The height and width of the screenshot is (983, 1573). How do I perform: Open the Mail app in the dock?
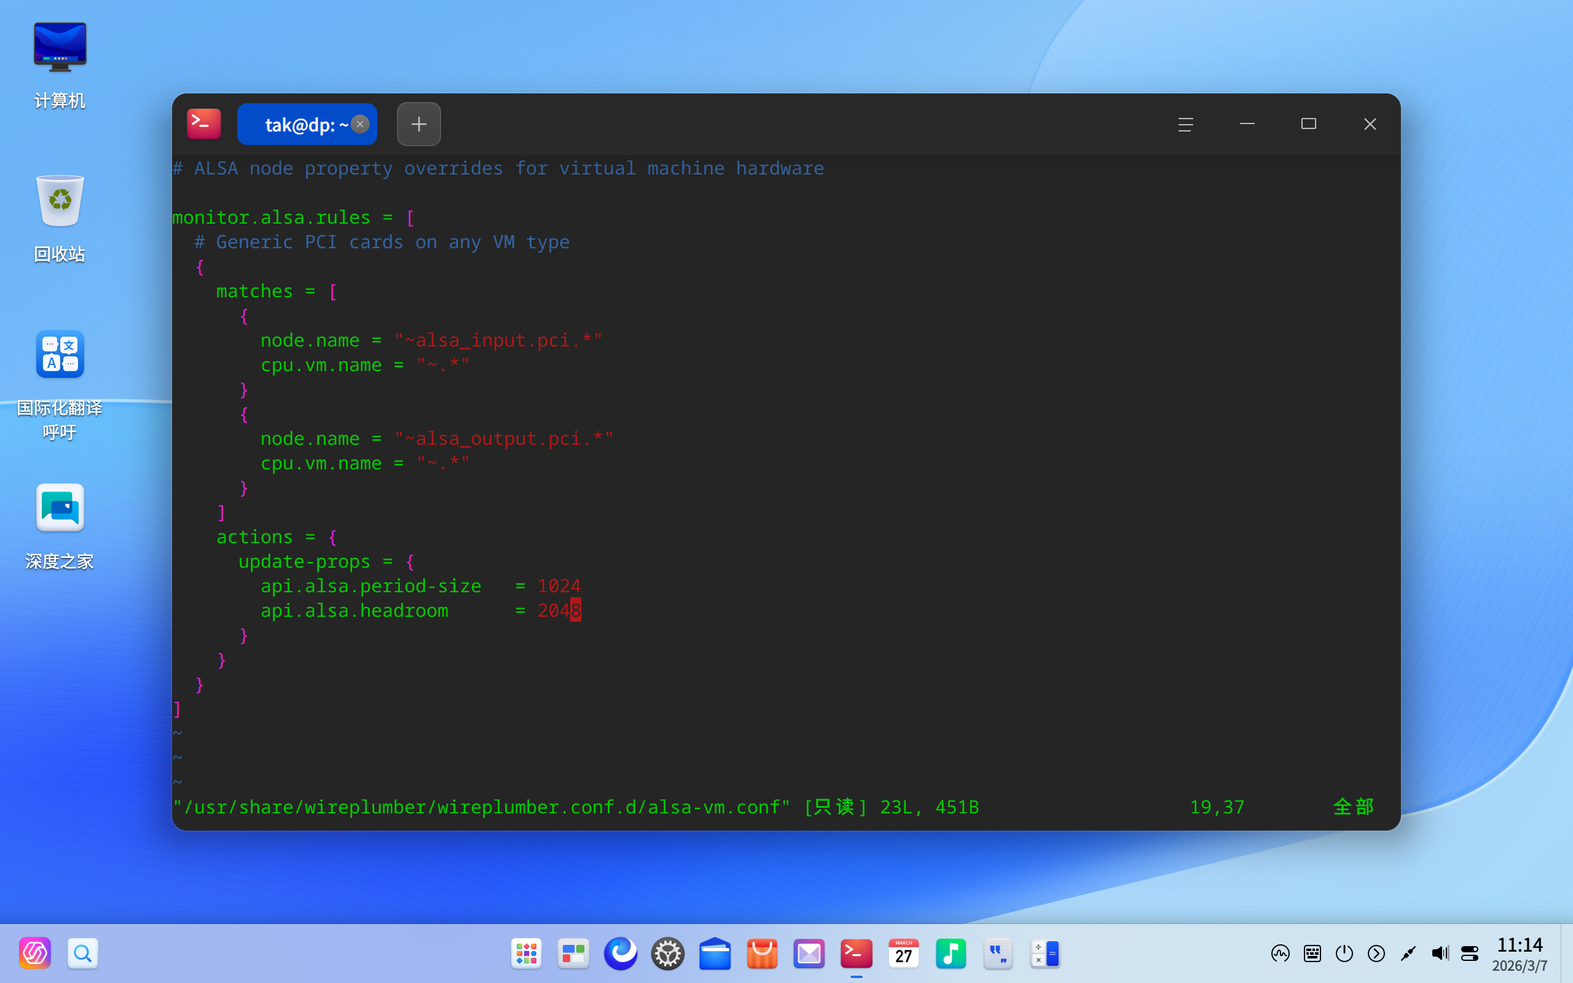[809, 954]
